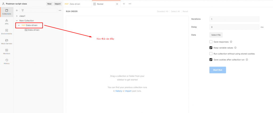Open the sidebar more options ellipsis

pyautogui.click(x=60, y=11)
